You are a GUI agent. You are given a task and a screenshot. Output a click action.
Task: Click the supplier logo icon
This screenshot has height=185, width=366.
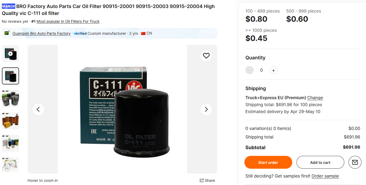click(7, 33)
